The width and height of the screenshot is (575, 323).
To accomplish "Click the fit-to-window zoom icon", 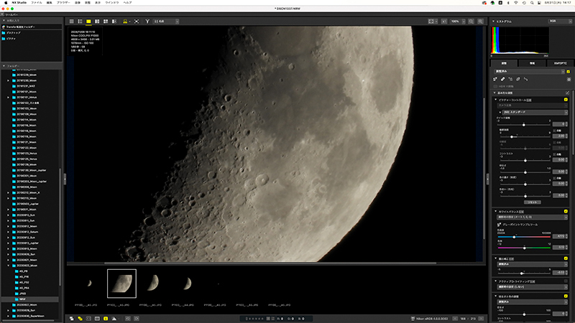I will click(x=431, y=22).
